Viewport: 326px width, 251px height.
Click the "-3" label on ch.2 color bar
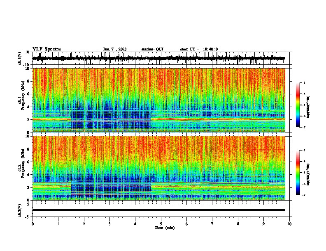[x=303, y=151]
